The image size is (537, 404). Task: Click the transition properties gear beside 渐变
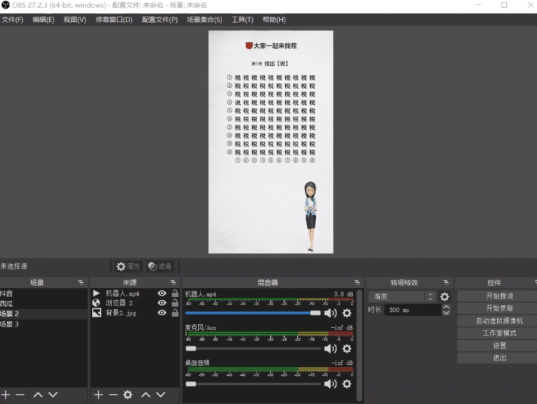coord(444,296)
